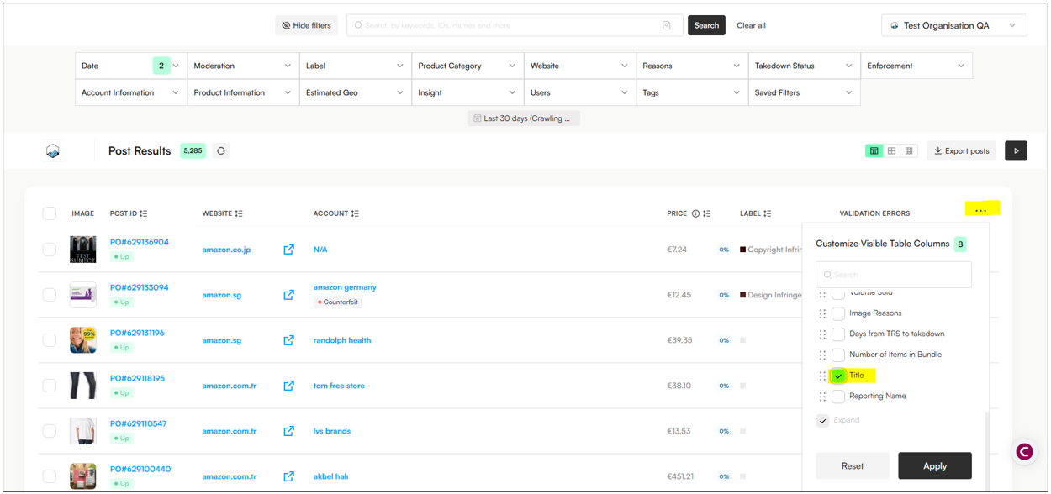Image resolution: width=1051 pixels, height=494 pixels.
Task: Open the Insight filter dropdown
Action: point(467,92)
